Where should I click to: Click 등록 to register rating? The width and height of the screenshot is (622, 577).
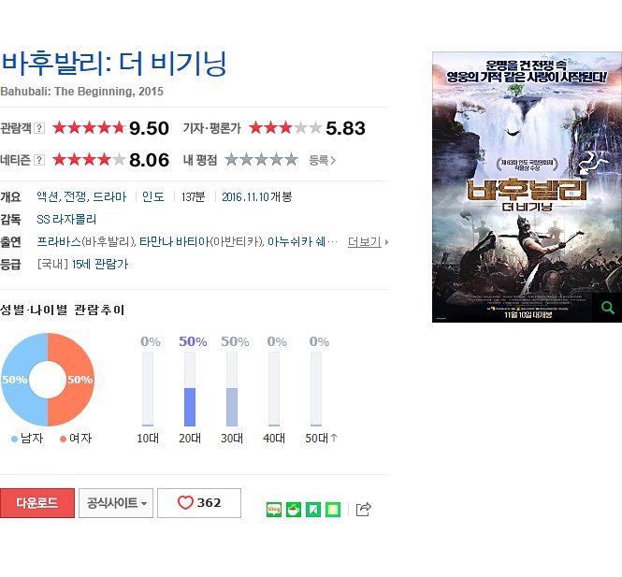[322, 160]
